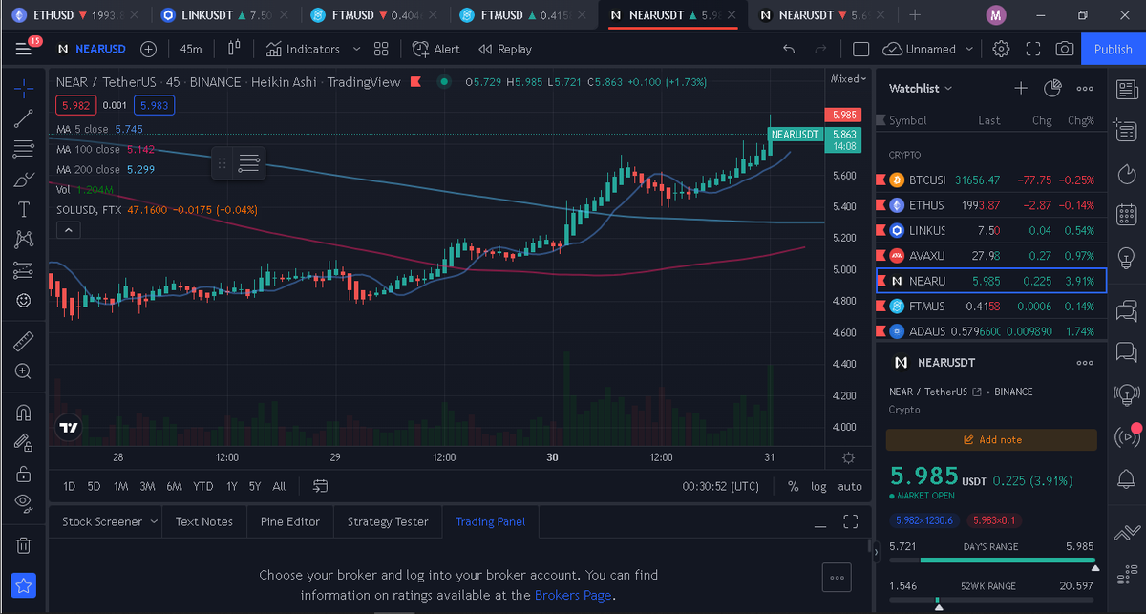Image resolution: width=1146 pixels, height=614 pixels.
Task: Select the 1D date range
Action: click(x=69, y=486)
